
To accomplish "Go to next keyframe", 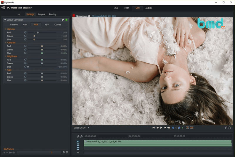I will coord(14,153).
